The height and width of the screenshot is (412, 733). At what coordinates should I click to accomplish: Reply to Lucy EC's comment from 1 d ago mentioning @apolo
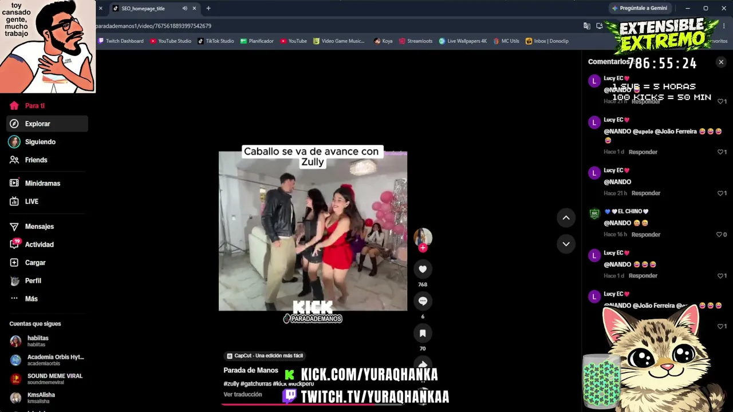[643, 152]
